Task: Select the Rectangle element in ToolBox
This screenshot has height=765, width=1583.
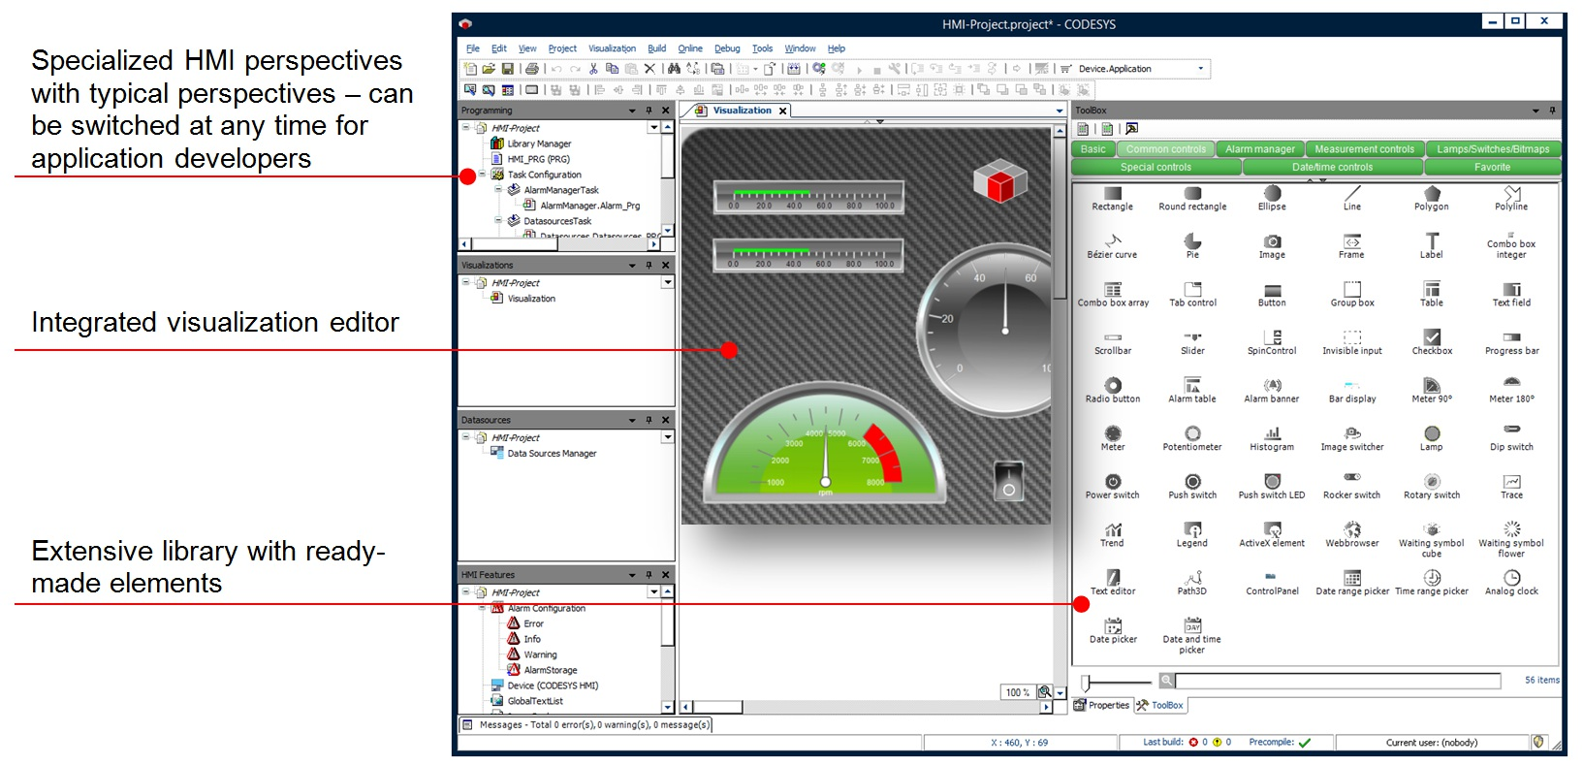Action: 1112,199
